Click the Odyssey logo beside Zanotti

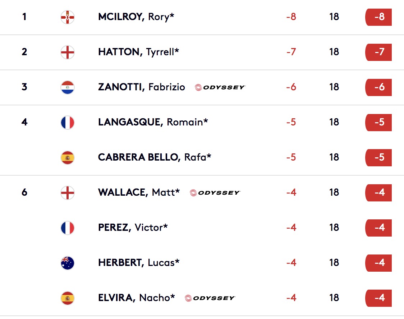pos(220,87)
